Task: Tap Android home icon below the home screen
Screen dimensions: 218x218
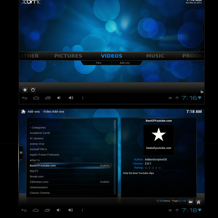Action: point(36,98)
